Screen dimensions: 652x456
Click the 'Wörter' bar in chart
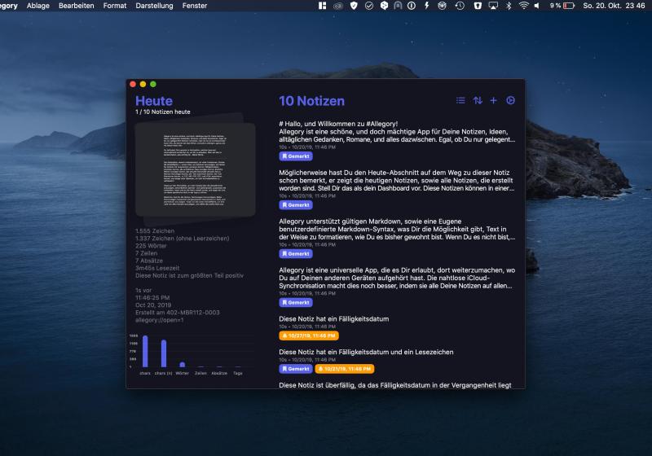pyautogui.click(x=182, y=365)
